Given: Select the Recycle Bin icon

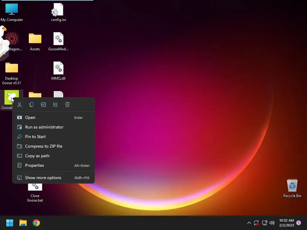Looking at the screenshot, I should [292, 188].
